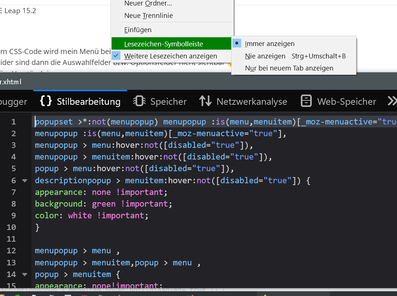Click the Web-Speicher storage icon

(x=306, y=101)
